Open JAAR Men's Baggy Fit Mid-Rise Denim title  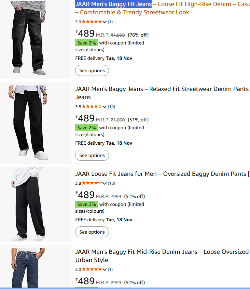tap(163, 255)
